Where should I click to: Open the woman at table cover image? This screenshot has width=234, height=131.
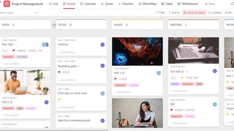[137, 113]
